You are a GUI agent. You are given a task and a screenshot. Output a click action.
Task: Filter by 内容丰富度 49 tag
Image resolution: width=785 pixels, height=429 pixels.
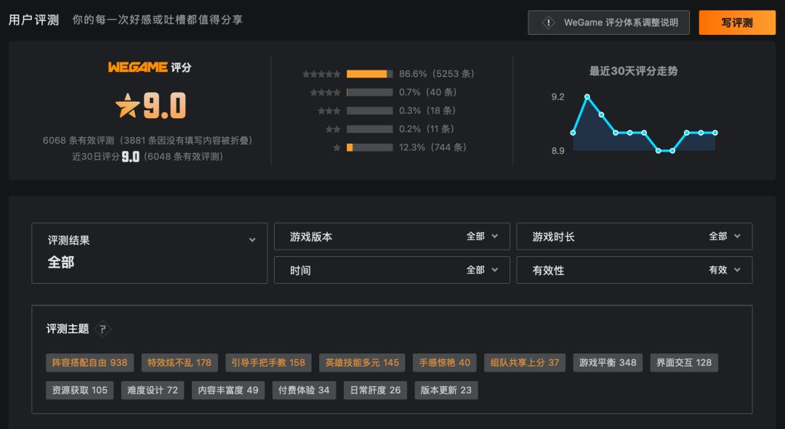(x=228, y=390)
